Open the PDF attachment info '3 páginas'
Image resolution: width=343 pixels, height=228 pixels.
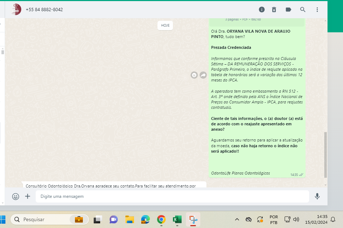243,19
